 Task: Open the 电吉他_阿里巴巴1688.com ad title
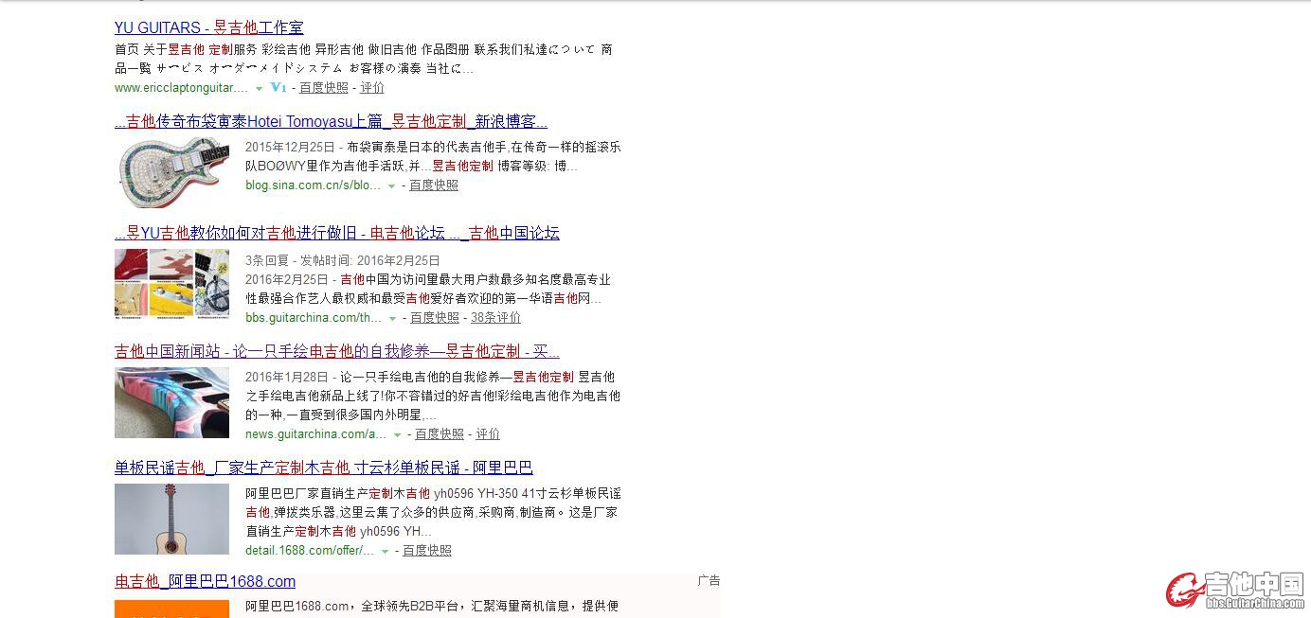[x=205, y=581]
